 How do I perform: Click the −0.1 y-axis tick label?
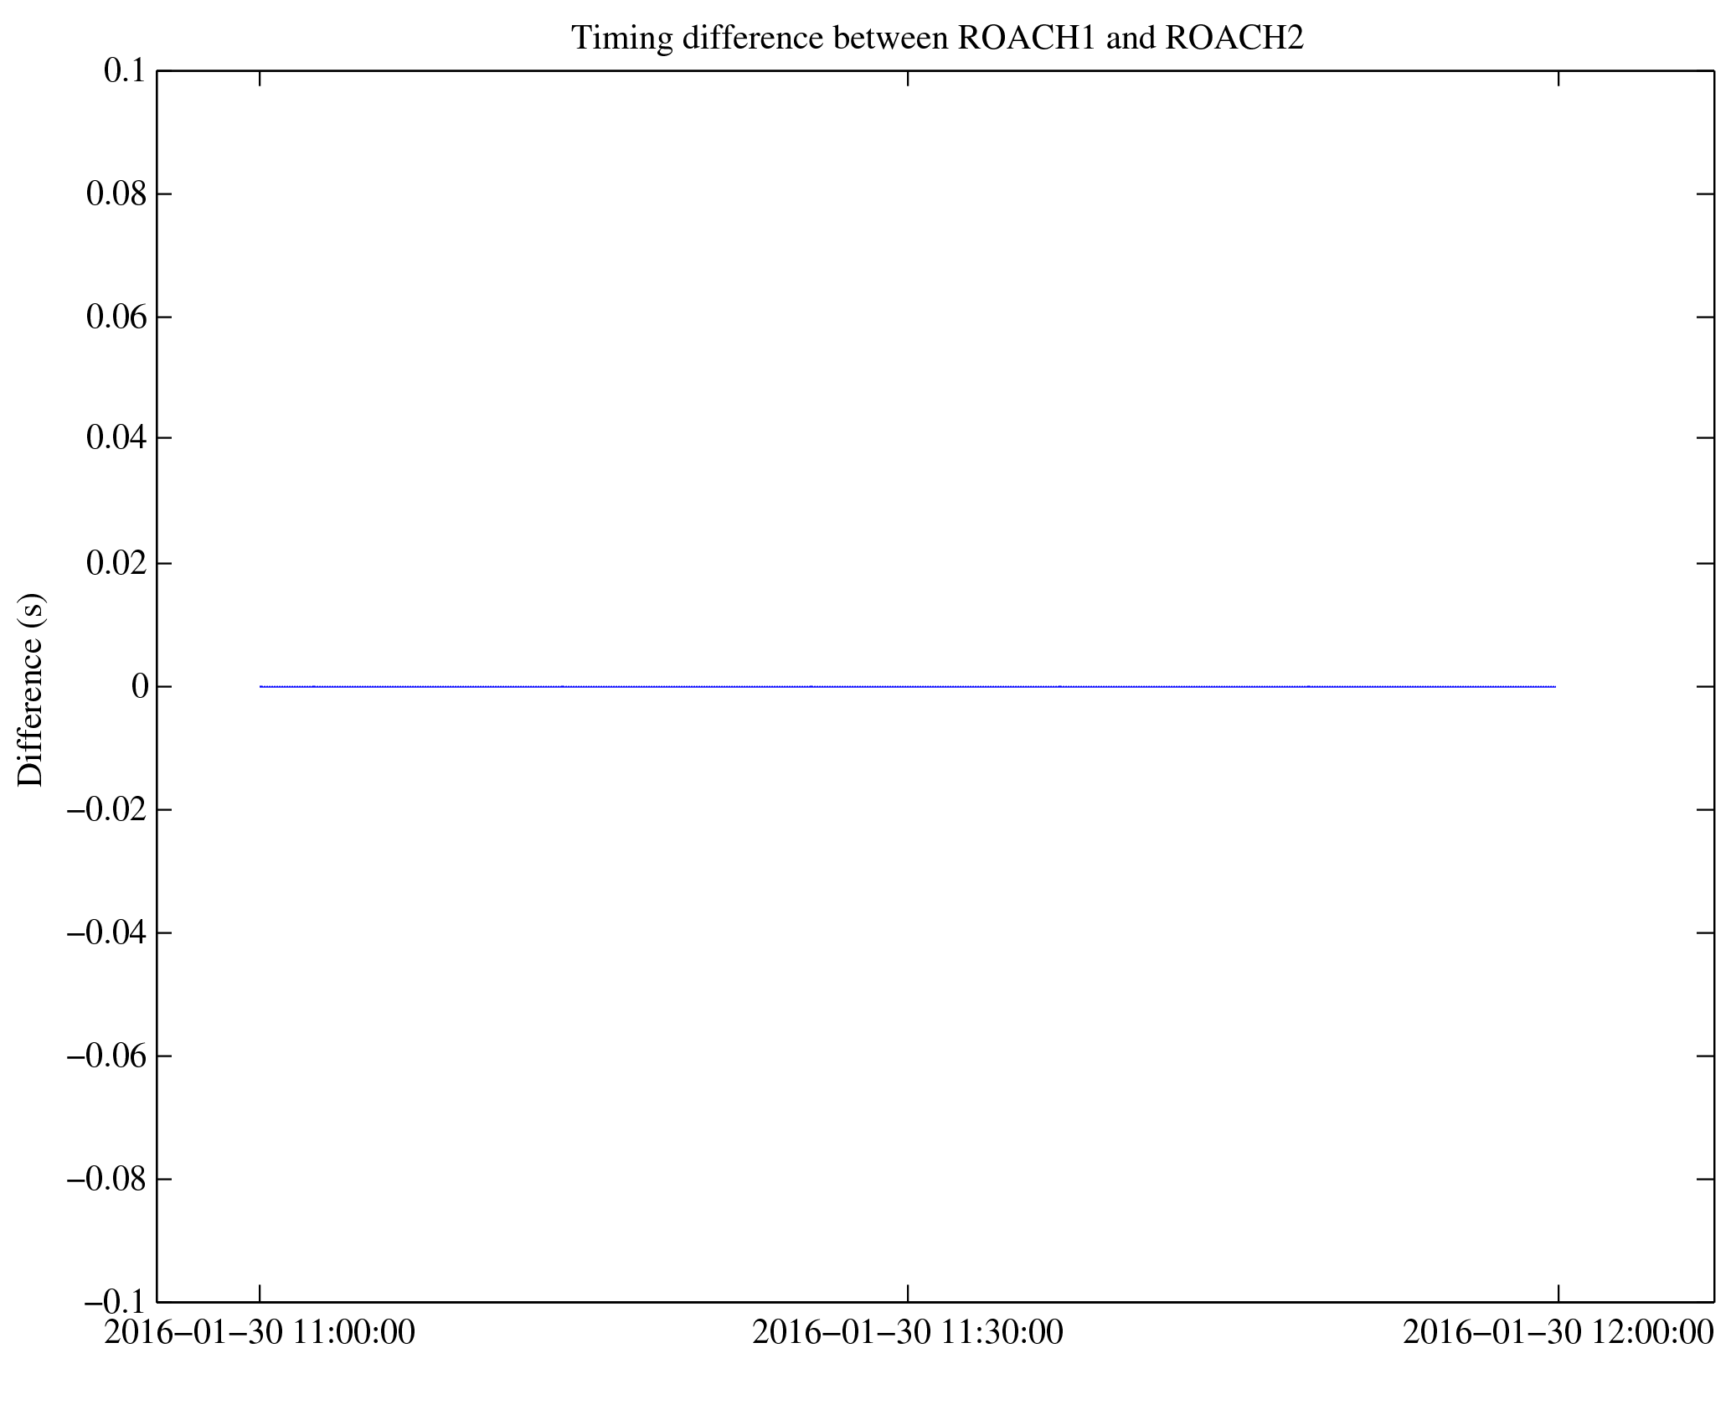tap(115, 1303)
